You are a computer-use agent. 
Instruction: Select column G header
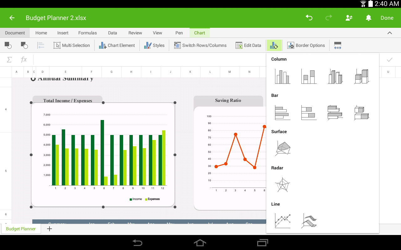click(112, 72)
